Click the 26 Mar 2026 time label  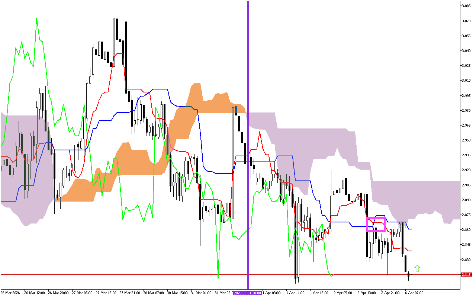(x=10, y=293)
